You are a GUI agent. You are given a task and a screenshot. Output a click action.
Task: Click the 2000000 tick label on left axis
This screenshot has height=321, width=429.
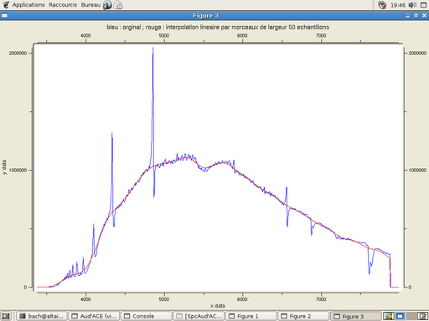click(18, 53)
